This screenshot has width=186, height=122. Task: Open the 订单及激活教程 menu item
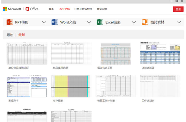(x=83, y=9)
